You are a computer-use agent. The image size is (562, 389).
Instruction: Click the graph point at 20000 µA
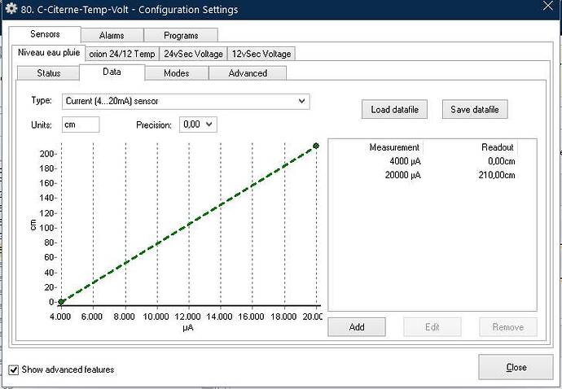[x=316, y=146]
